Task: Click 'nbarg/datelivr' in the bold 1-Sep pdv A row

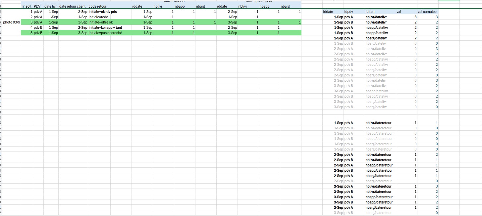Action: click(x=377, y=38)
